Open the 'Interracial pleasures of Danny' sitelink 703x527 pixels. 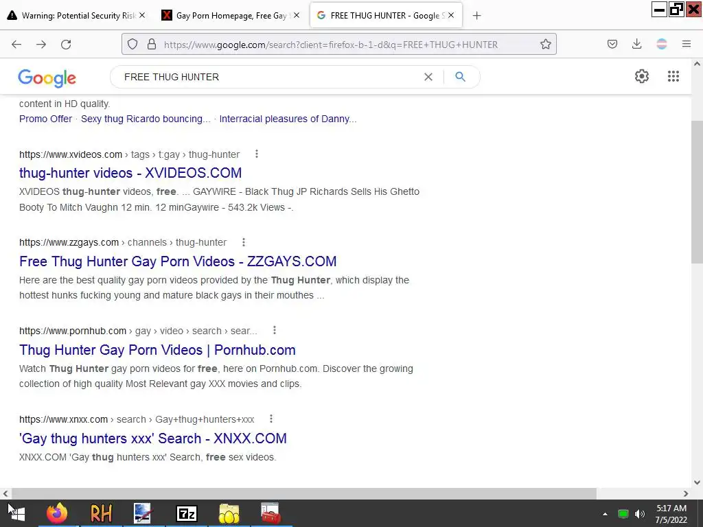[x=288, y=119]
